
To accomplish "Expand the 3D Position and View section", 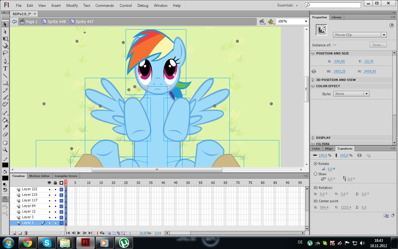I will coord(313,80).
